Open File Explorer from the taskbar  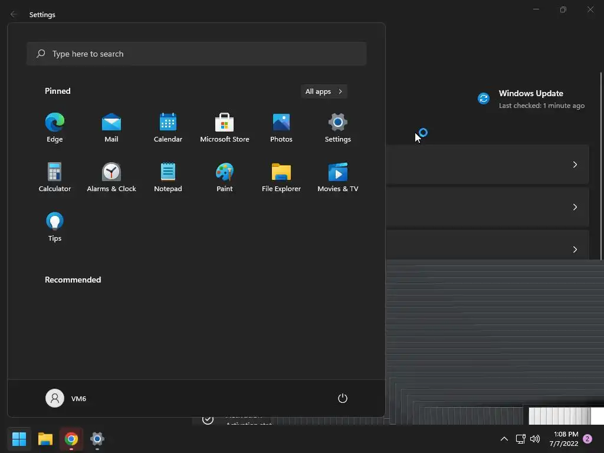(x=45, y=439)
